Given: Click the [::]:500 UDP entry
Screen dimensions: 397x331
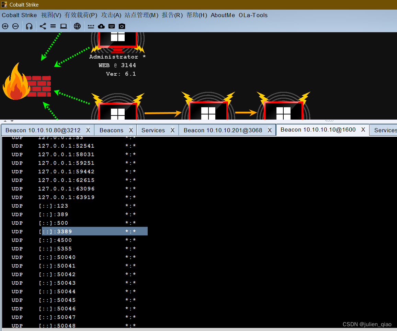Looking at the screenshot, I should (74, 223).
